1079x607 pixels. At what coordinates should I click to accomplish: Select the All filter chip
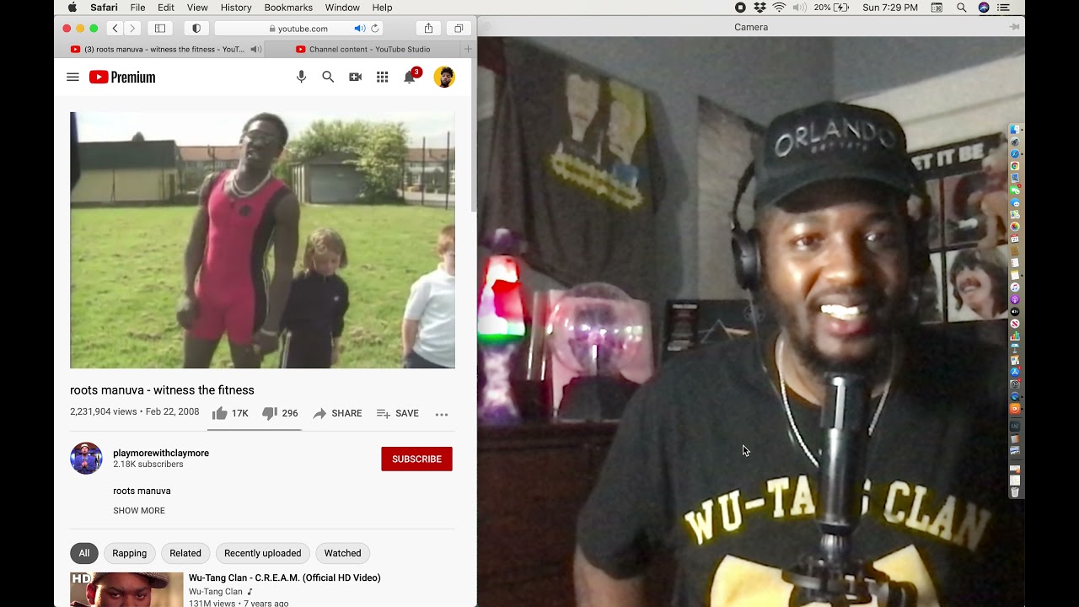click(84, 553)
